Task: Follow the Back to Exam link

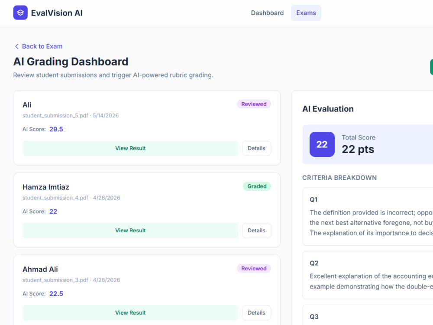Action: click(38, 46)
